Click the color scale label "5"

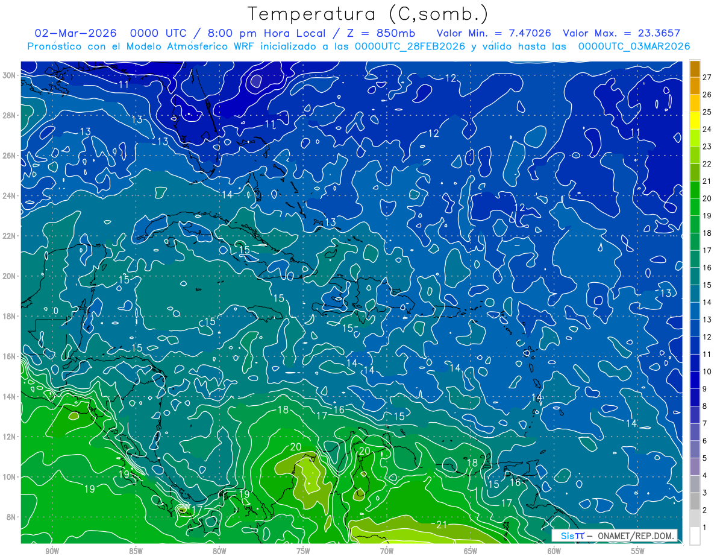pyautogui.click(x=705, y=458)
